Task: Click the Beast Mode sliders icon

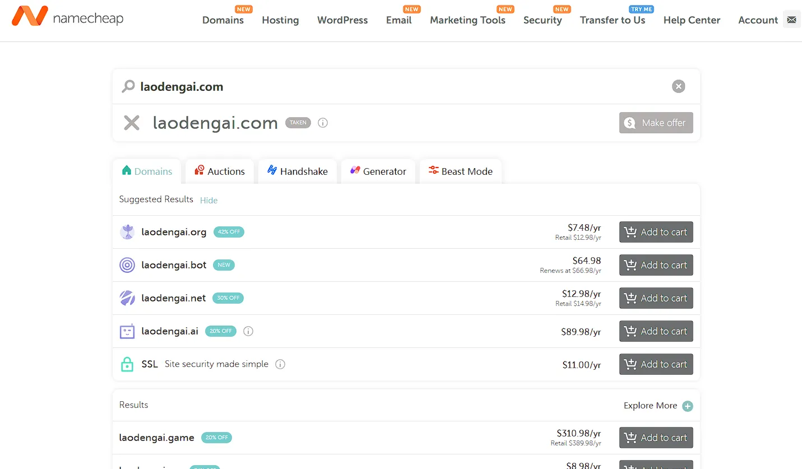Action: pyautogui.click(x=433, y=170)
